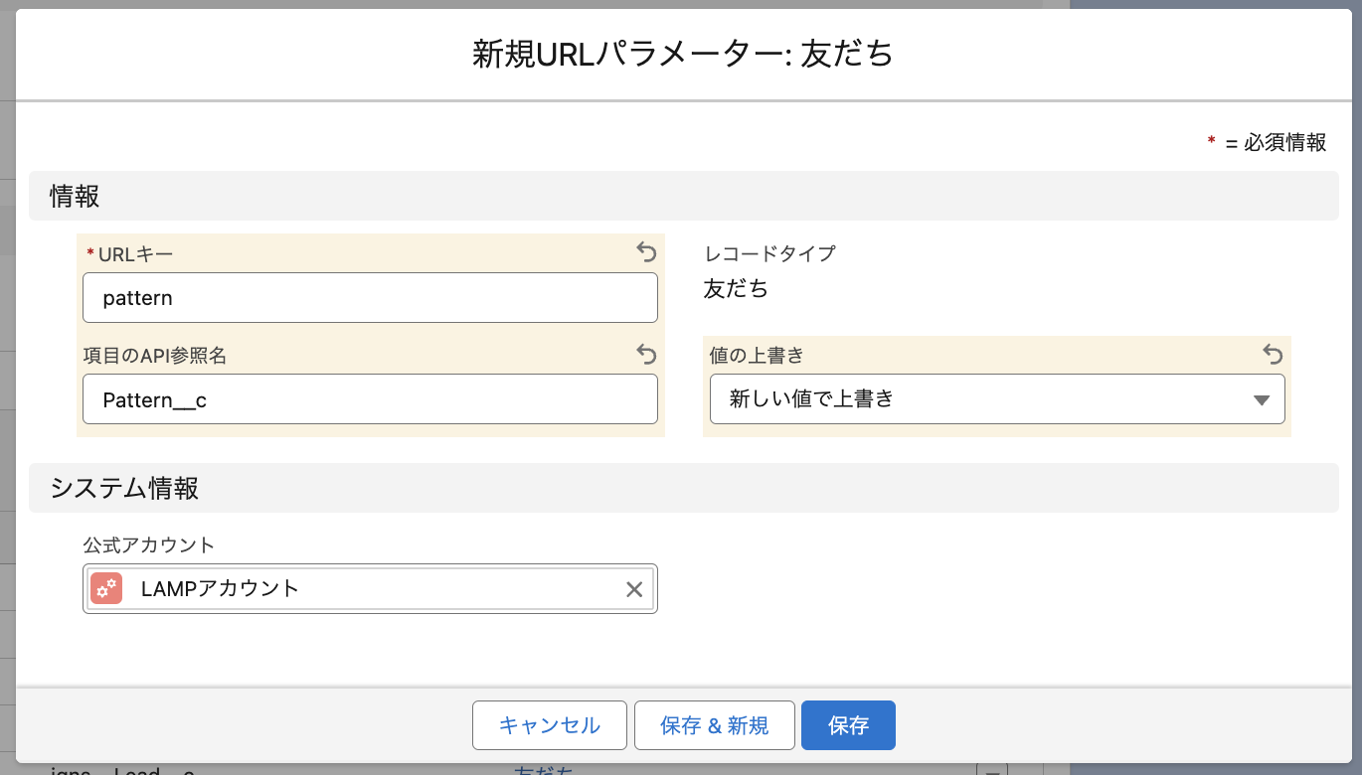Open the 値の上書き dropdown
The width and height of the screenshot is (1362, 775).
point(996,399)
